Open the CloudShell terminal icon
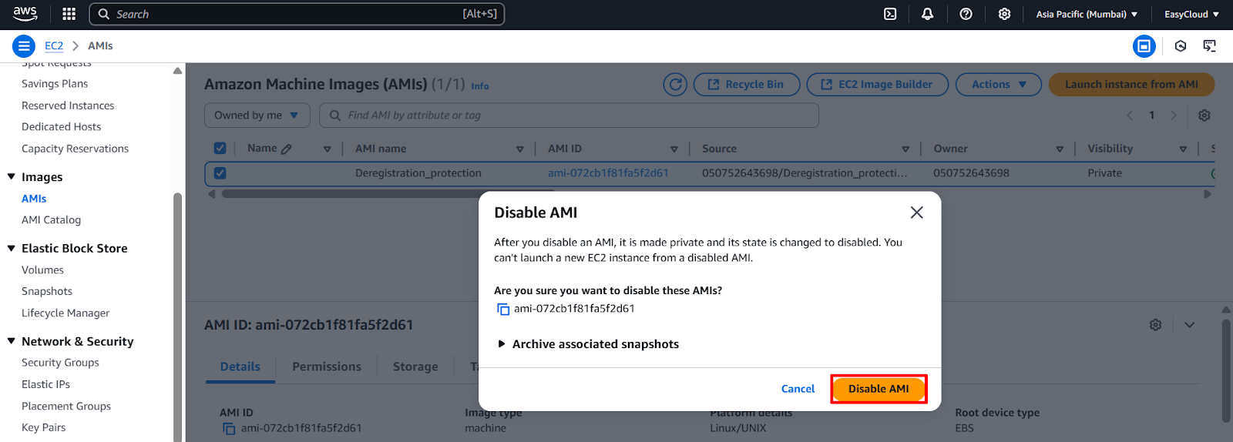The image size is (1233, 442). tap(890, 14)
